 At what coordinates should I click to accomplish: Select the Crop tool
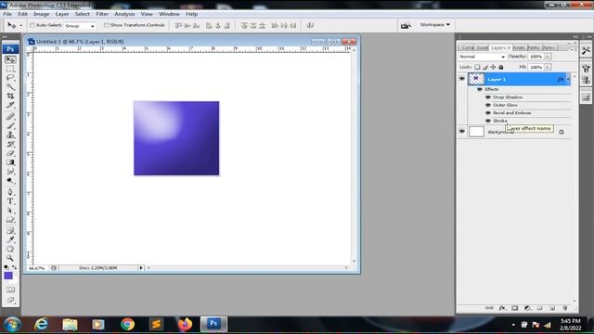point(10,96)
